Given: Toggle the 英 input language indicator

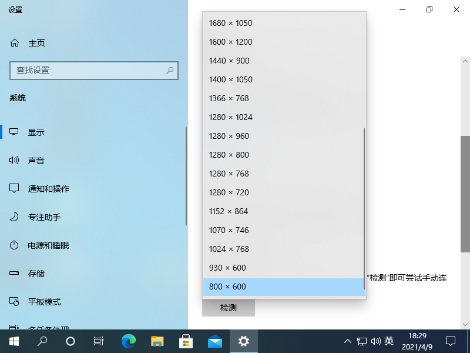Looking at the screenshot, I should tap(389, 341).
